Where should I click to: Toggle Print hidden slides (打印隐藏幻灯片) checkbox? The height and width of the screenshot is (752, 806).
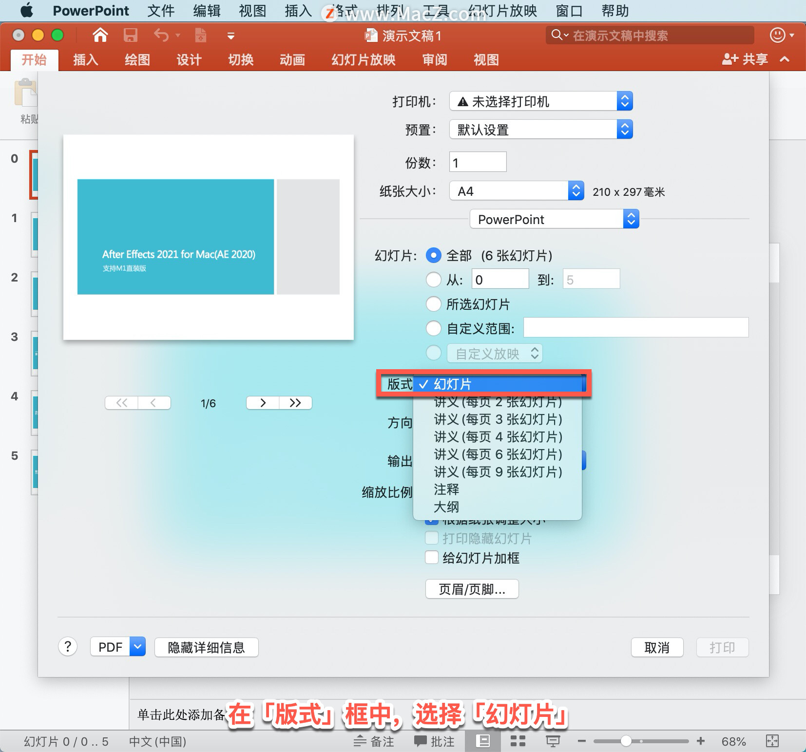click(x=432, y=538)
